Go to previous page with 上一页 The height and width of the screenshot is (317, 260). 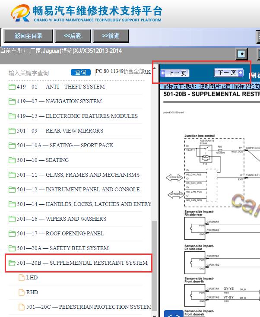(x=175, y=73)
